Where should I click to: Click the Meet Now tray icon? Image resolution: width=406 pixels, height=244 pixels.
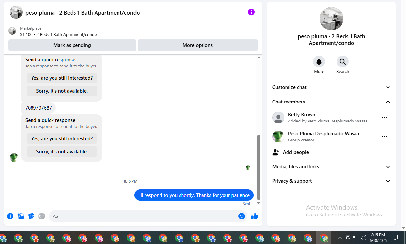click(x=348, y=238)
